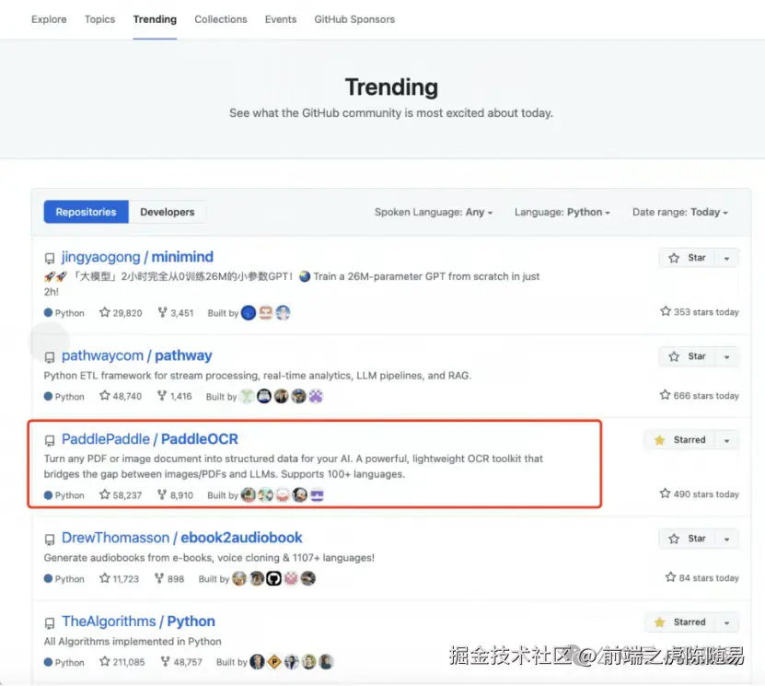
Task: Click the Python language dot in minimind row
Action: (x=48, y=312)
